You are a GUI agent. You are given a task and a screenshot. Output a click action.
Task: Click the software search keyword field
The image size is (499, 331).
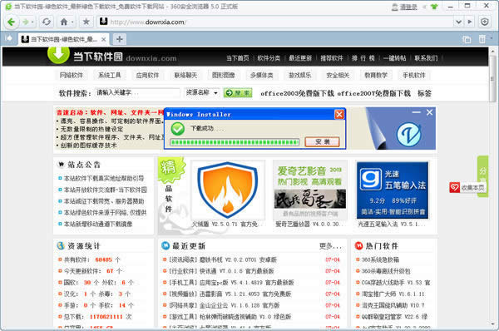pyautogui.click(x=137, y=92)
